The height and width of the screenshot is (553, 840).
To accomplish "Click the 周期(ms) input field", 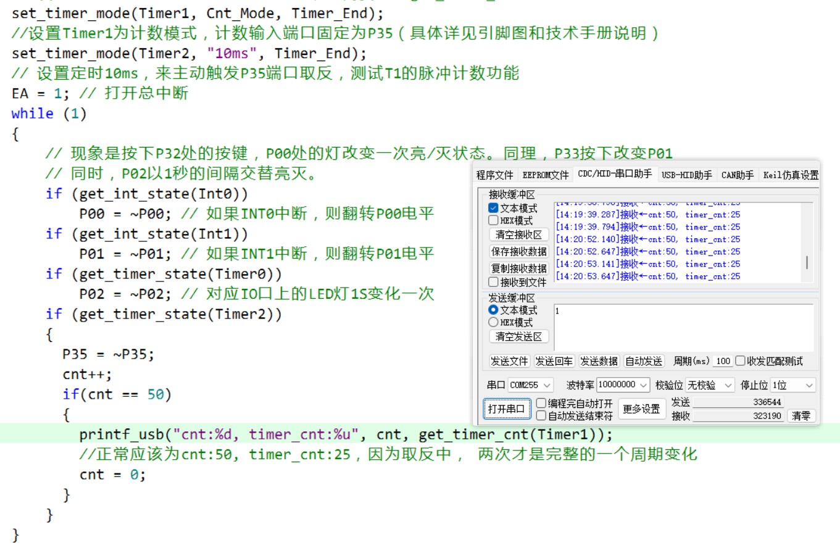I will (x=723, y=361).
